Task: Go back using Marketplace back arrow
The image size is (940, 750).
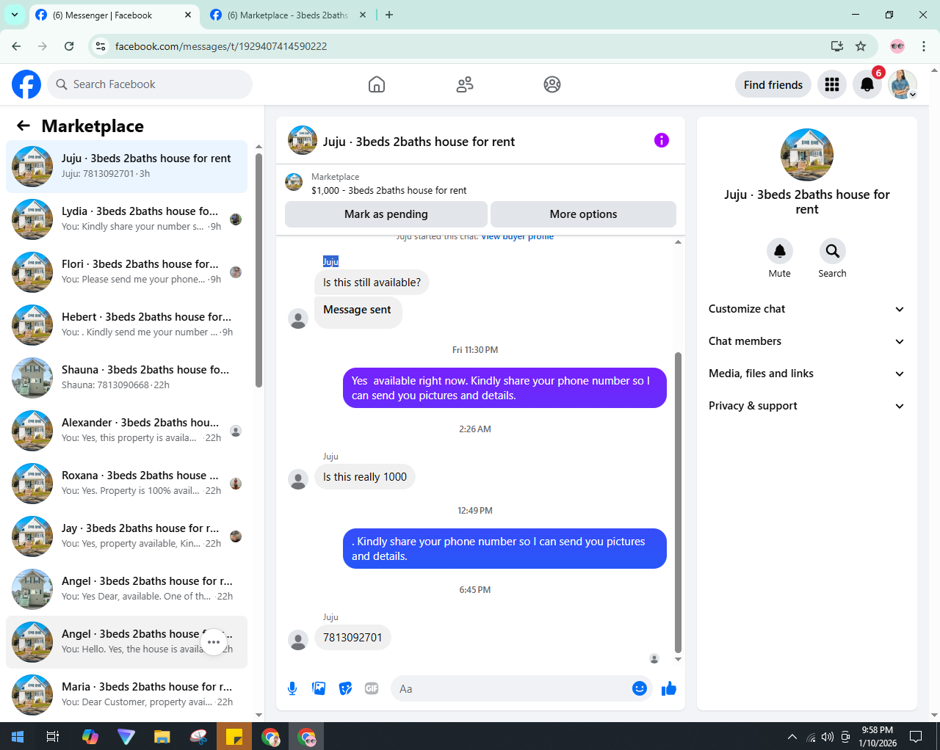Action: tap(23, 125)
